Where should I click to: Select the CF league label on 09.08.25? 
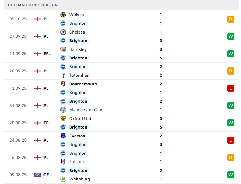click(46, 175)
